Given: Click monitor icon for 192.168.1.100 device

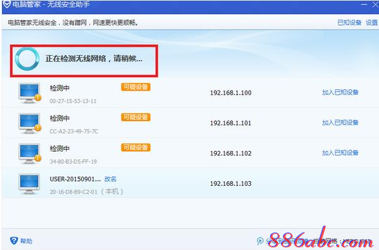Looking at the screenshot, I should tap(30, 93).
